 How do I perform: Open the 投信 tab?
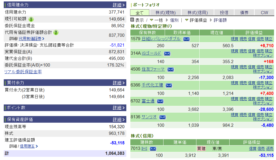(x=224, y=12)
